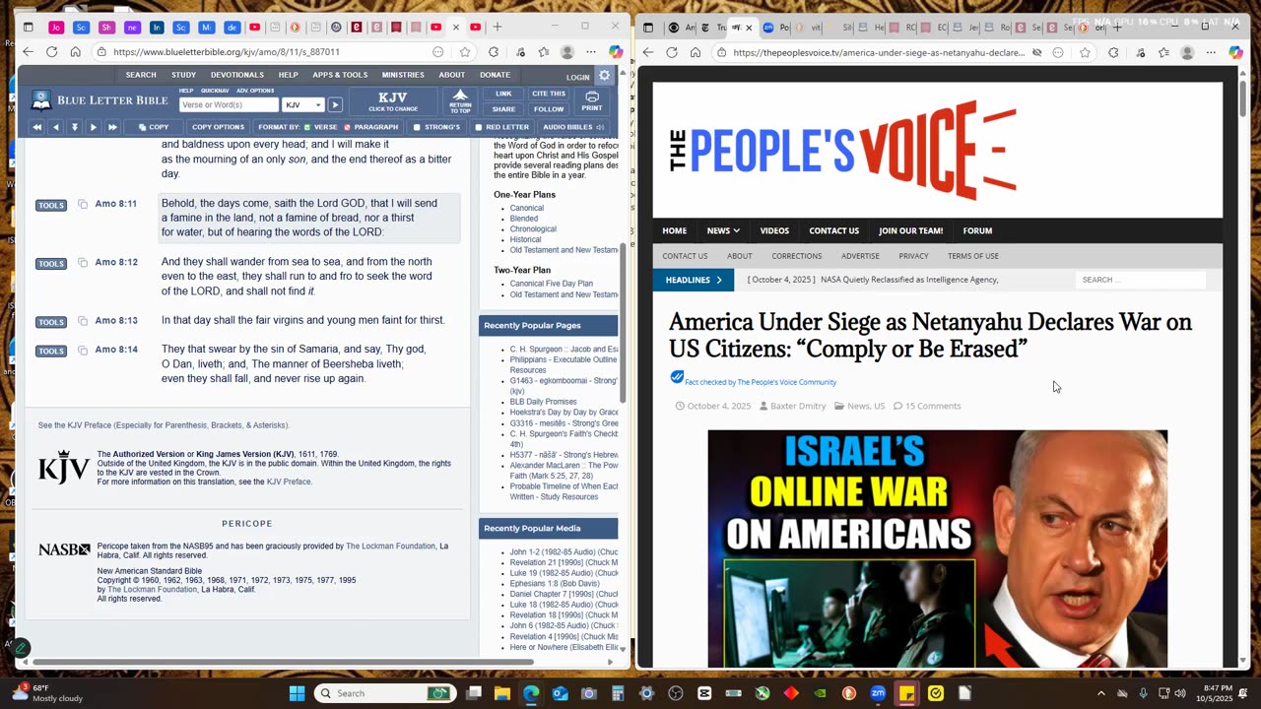Click the Print icon on Blue Letter Bible
1261x709 pixels.
point(592,100)
